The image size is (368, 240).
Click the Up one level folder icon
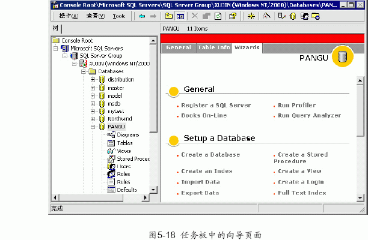(x=169, y=16)
